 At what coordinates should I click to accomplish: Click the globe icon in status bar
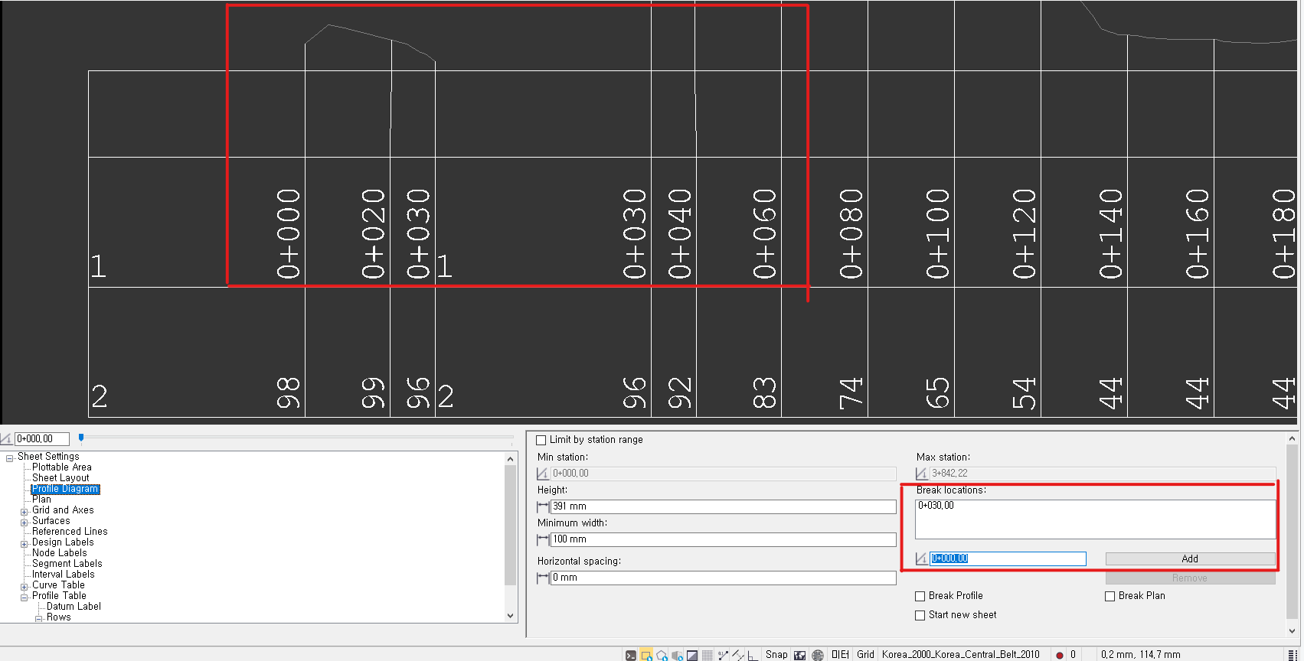(x=818, y=655)
